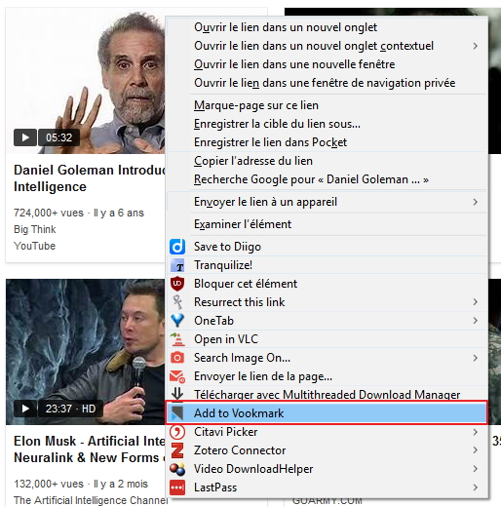The image size is (501, 507).
Task: Click the uBlock shield icon beside Bloquer cet élément
Action: [x=177, y=284]
